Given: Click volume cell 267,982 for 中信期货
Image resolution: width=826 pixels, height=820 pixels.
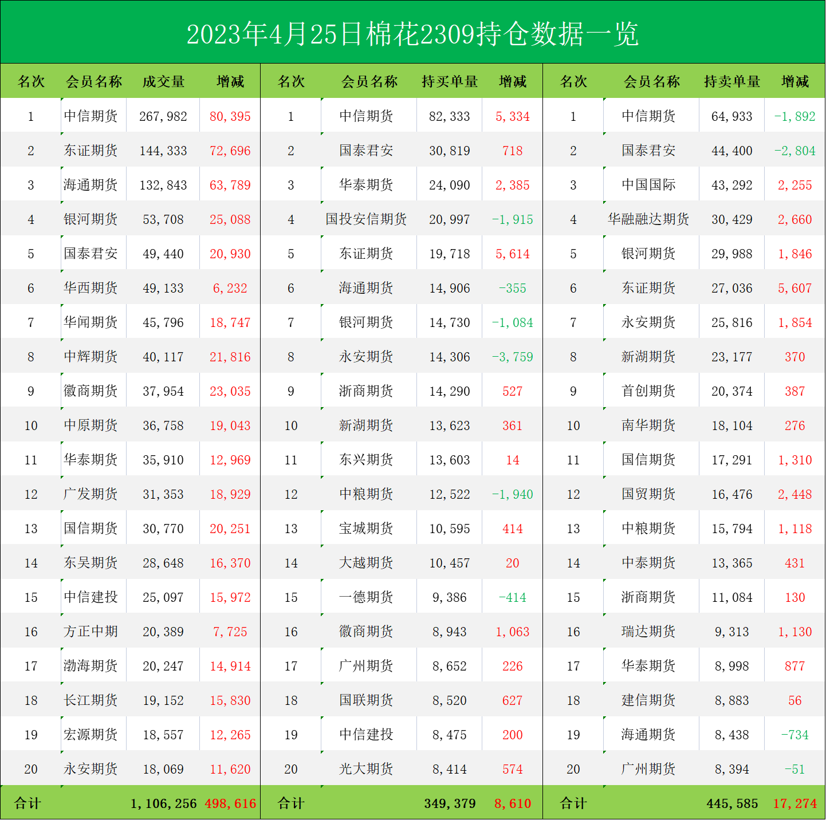Looking at the screenshot, I should coord(163,116).
